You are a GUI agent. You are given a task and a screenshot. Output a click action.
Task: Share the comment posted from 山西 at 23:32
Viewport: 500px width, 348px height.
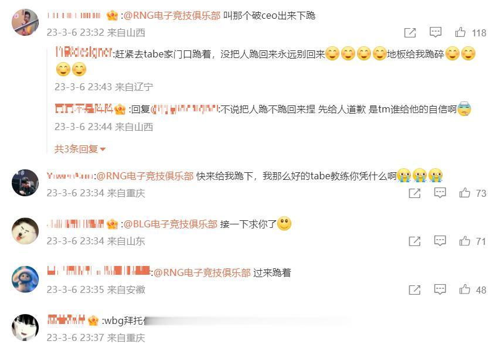(410, 32)
